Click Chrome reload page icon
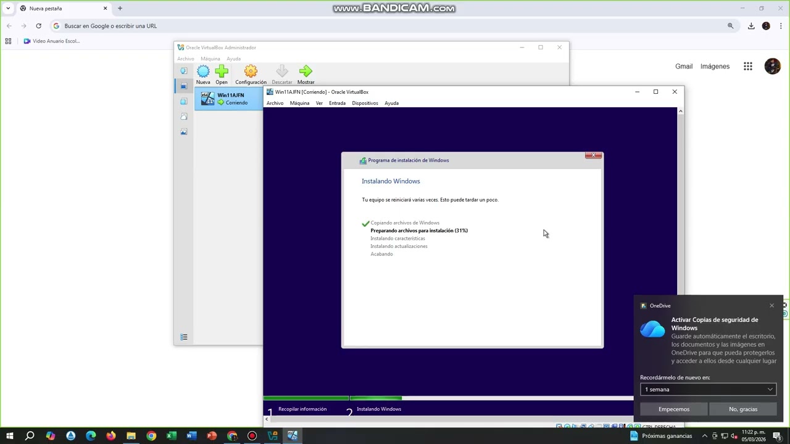This screenshot has width=790, height=444. tap(38, 26)
